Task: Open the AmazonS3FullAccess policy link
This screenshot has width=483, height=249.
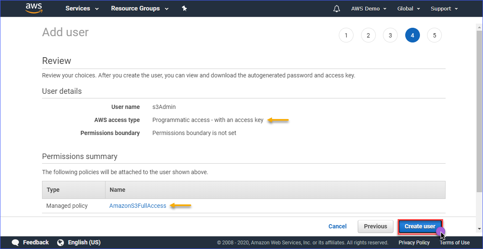Action: pos(137,206)
